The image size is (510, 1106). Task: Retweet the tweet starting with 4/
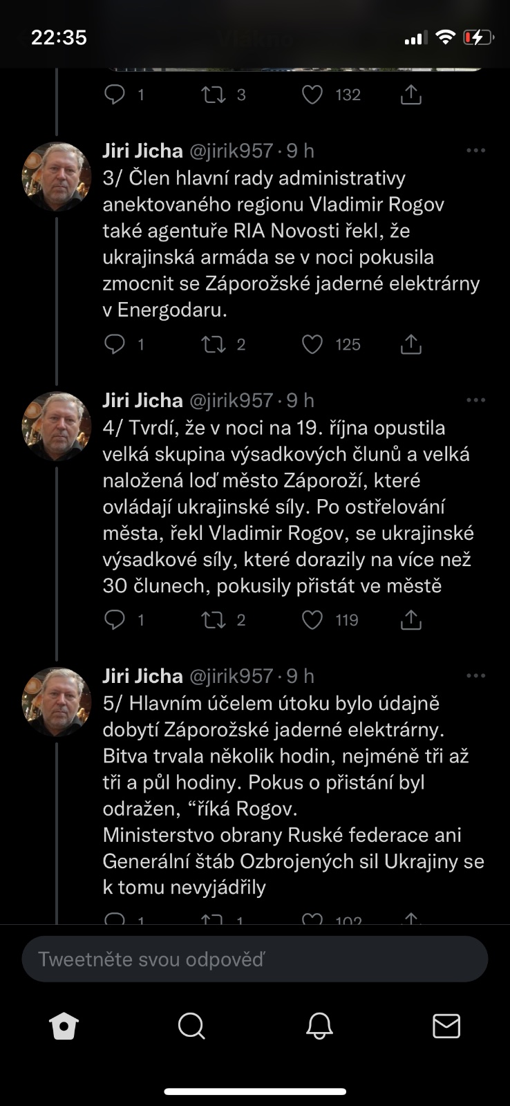[x=214, y=620]
